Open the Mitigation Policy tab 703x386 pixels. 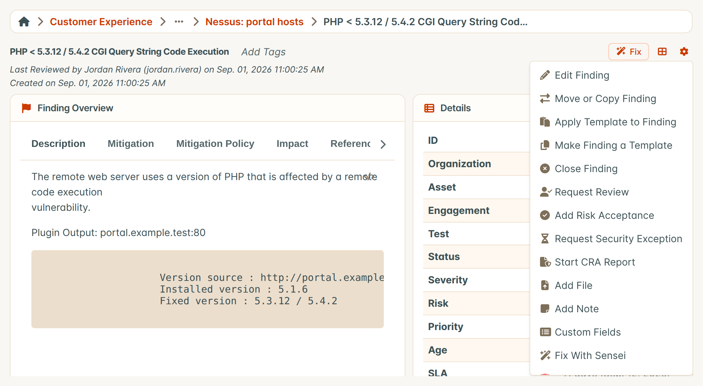click(215, 144)
